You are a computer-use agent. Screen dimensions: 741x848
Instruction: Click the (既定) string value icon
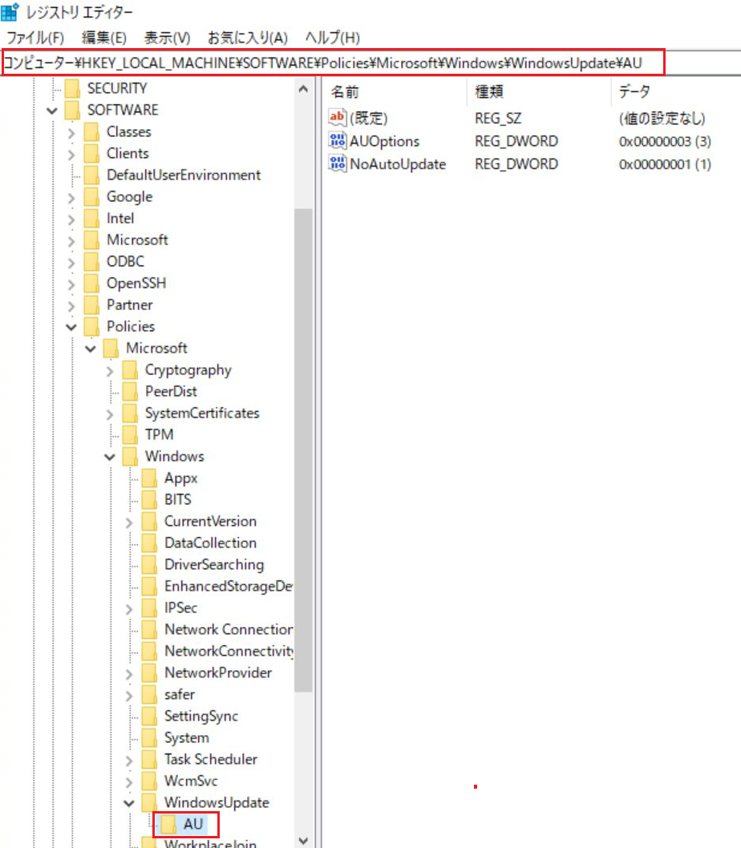click(337, 117)
